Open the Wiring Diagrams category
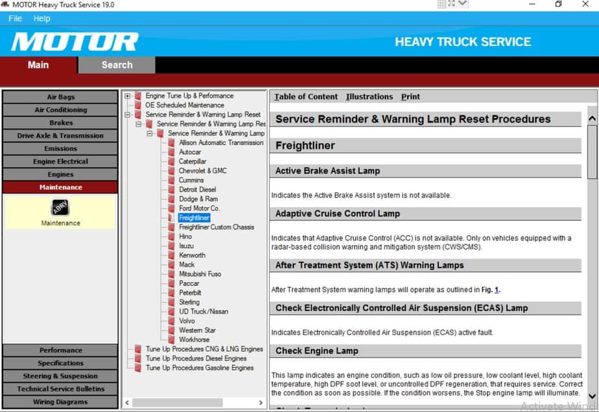 [60, 402]
